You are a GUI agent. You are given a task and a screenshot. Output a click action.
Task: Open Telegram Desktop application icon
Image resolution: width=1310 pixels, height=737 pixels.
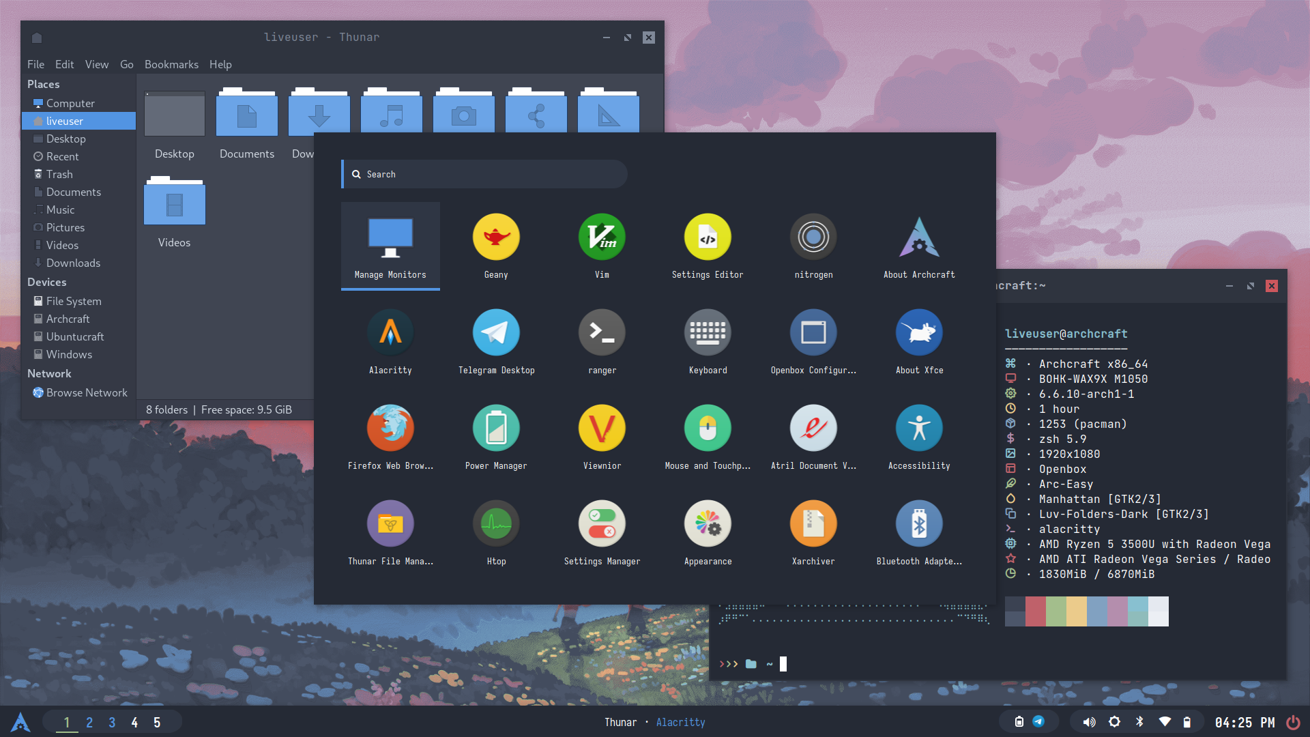(x=496, y=333)
